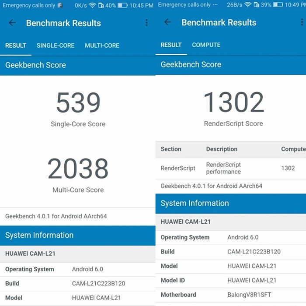Tap Operating System label in left screen

30,269
